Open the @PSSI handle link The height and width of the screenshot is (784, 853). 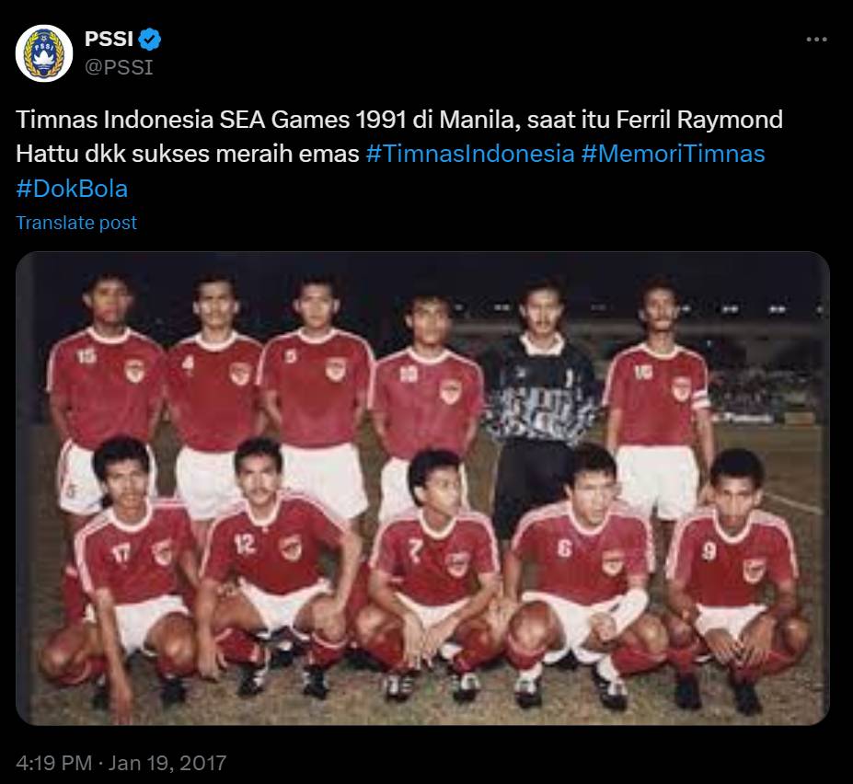(x=119, y=67)
